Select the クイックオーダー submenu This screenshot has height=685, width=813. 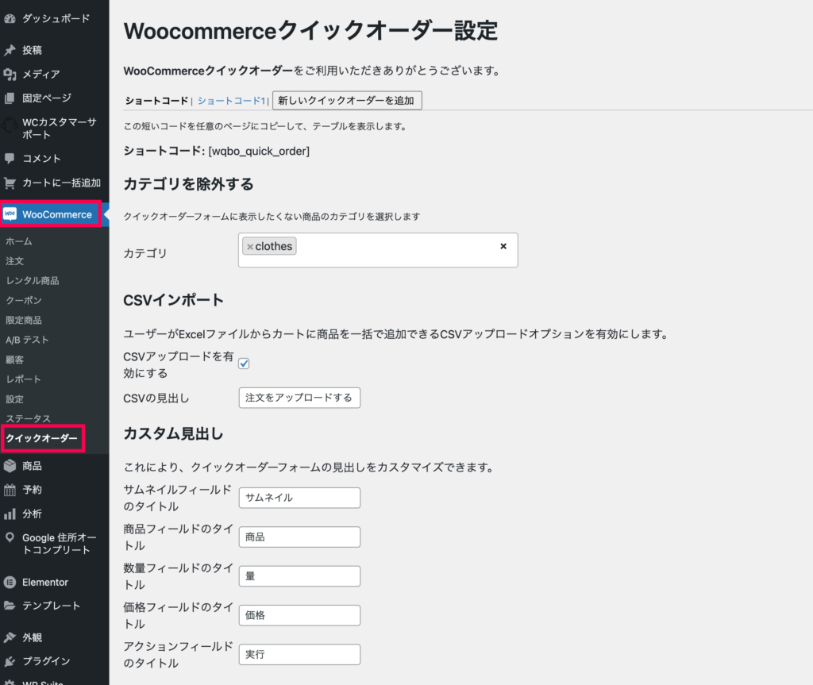(42, 438)
